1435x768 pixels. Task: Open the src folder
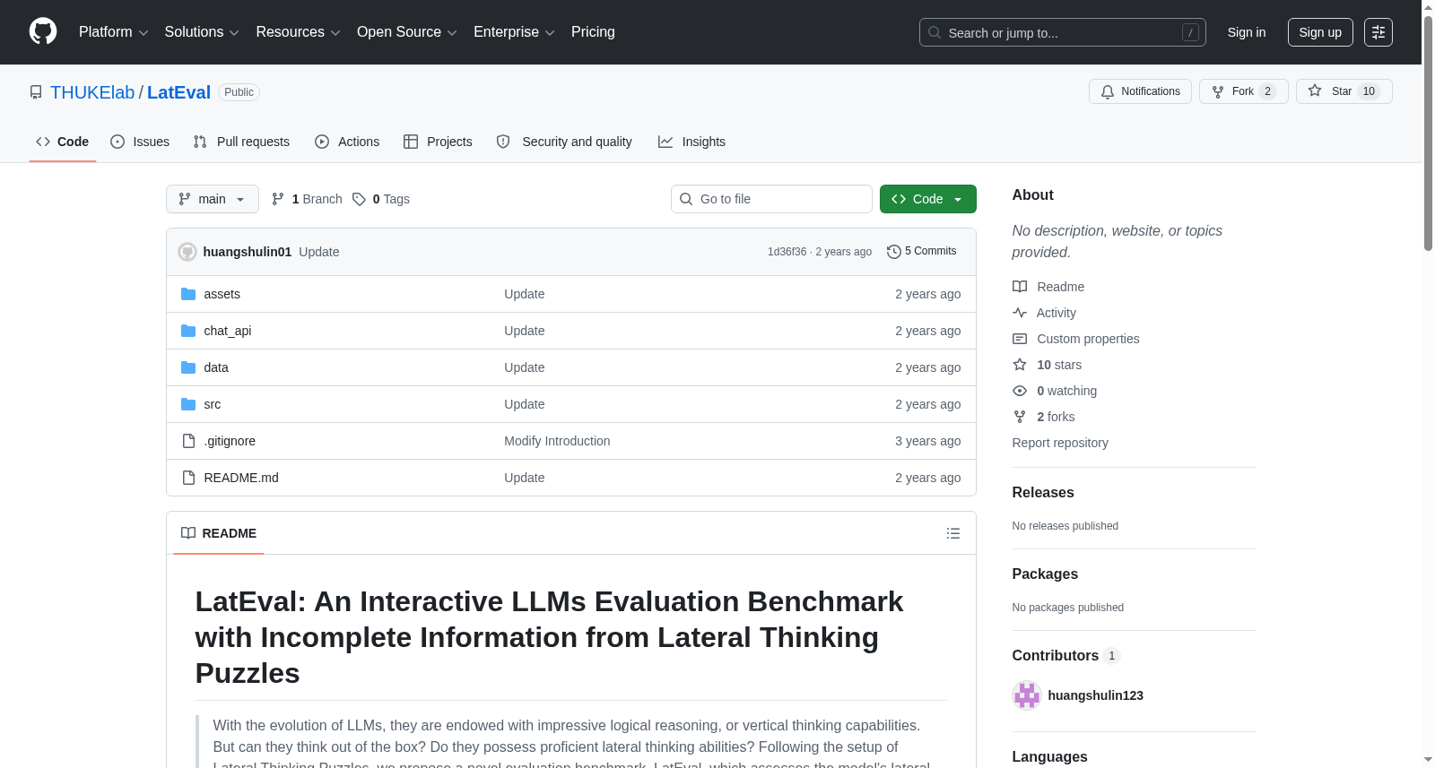coord(212,404)
